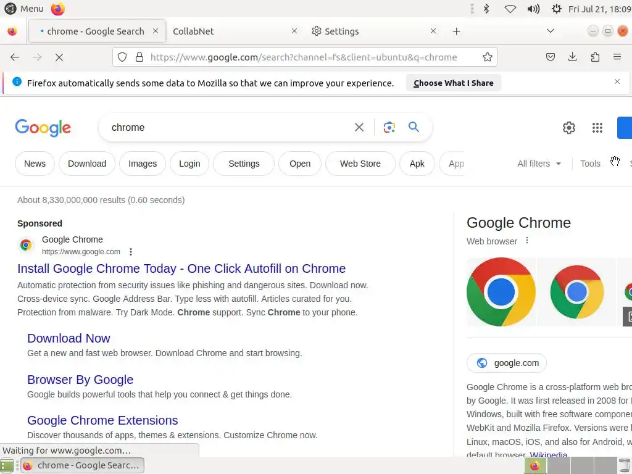Click the Wikipedia link in Chrome description
This screenshot has width=632, height=474.
548,455
